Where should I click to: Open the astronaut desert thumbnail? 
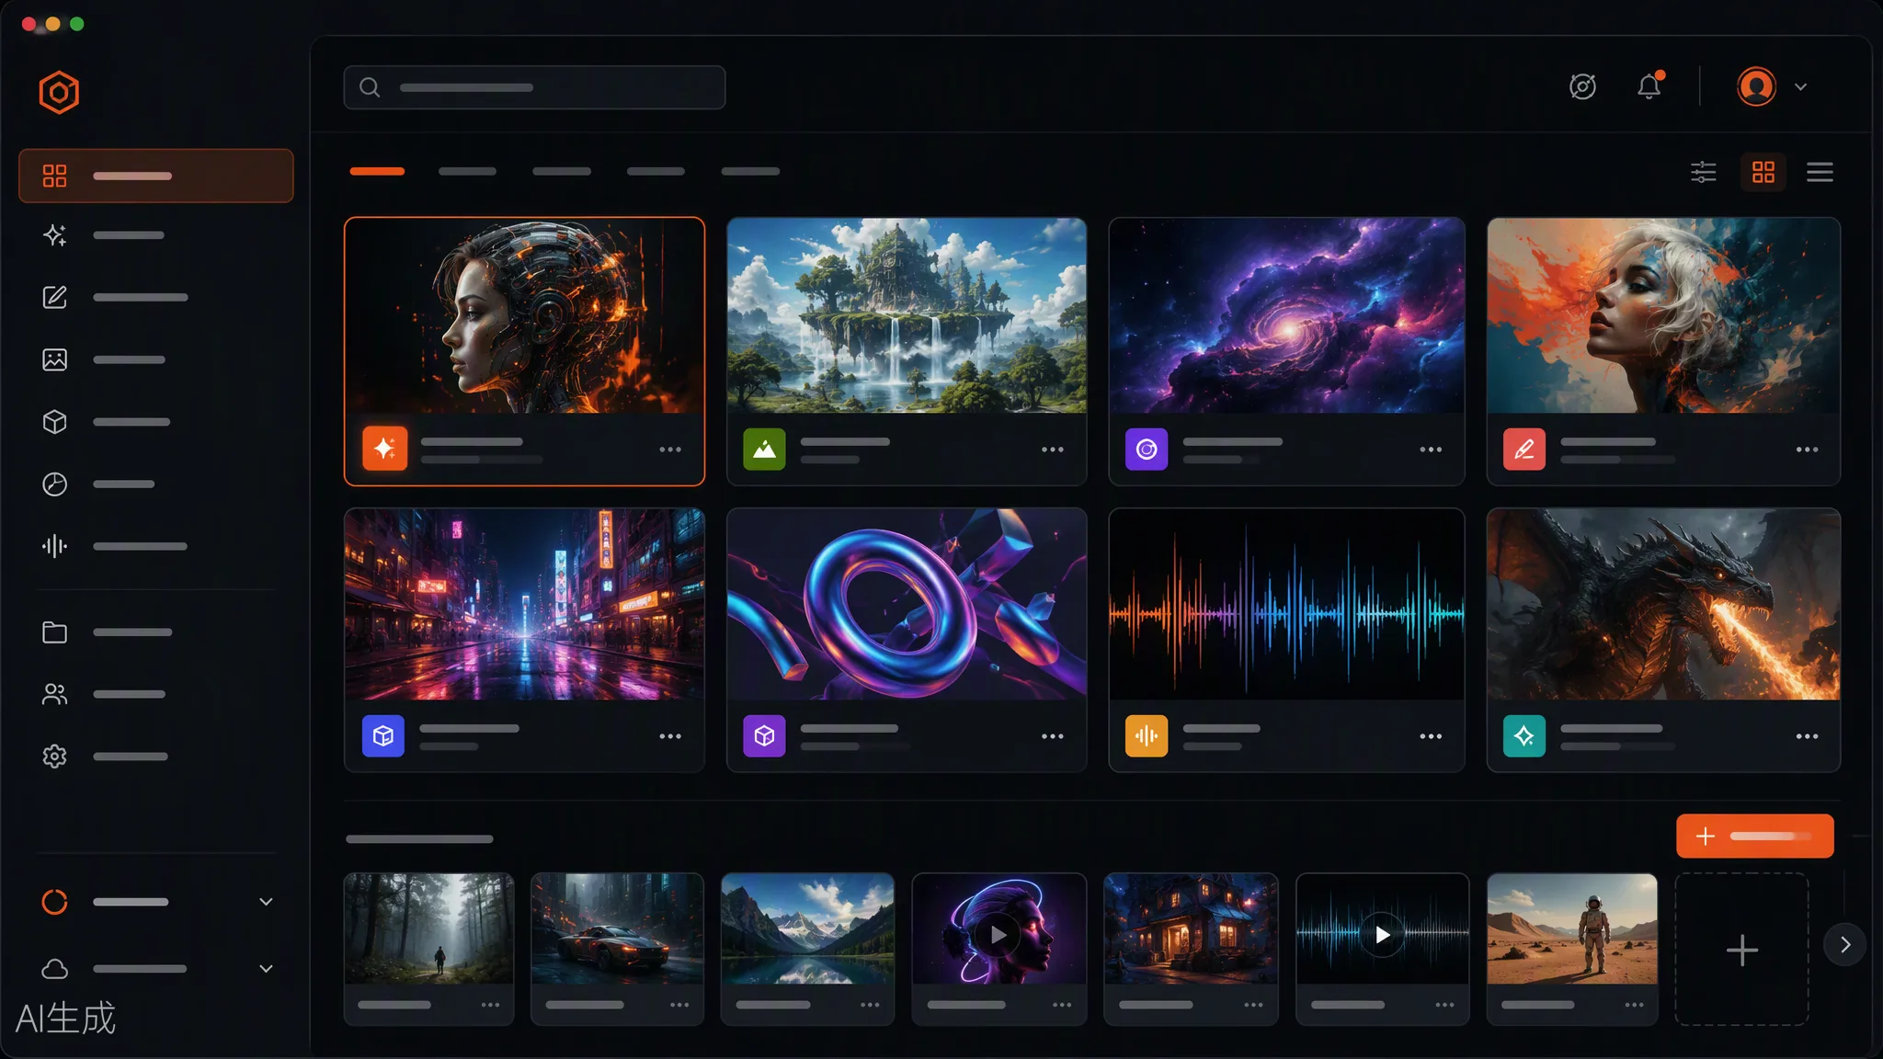tap(1572, 928)
